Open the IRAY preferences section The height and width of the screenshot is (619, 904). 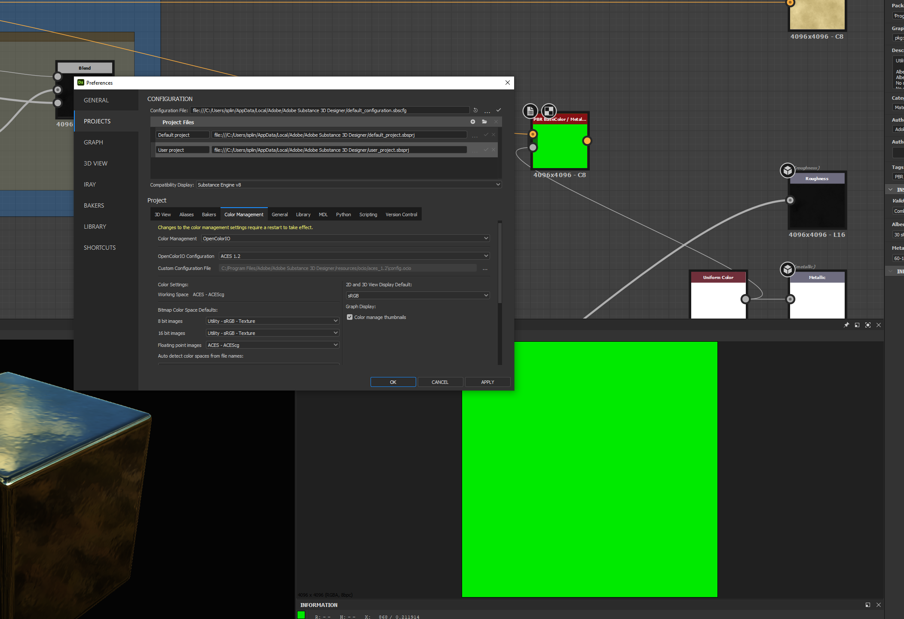coord(90,184)
